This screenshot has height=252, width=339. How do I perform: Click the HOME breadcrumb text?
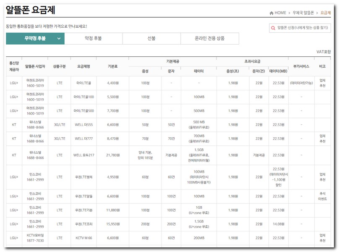click(280, 13)
